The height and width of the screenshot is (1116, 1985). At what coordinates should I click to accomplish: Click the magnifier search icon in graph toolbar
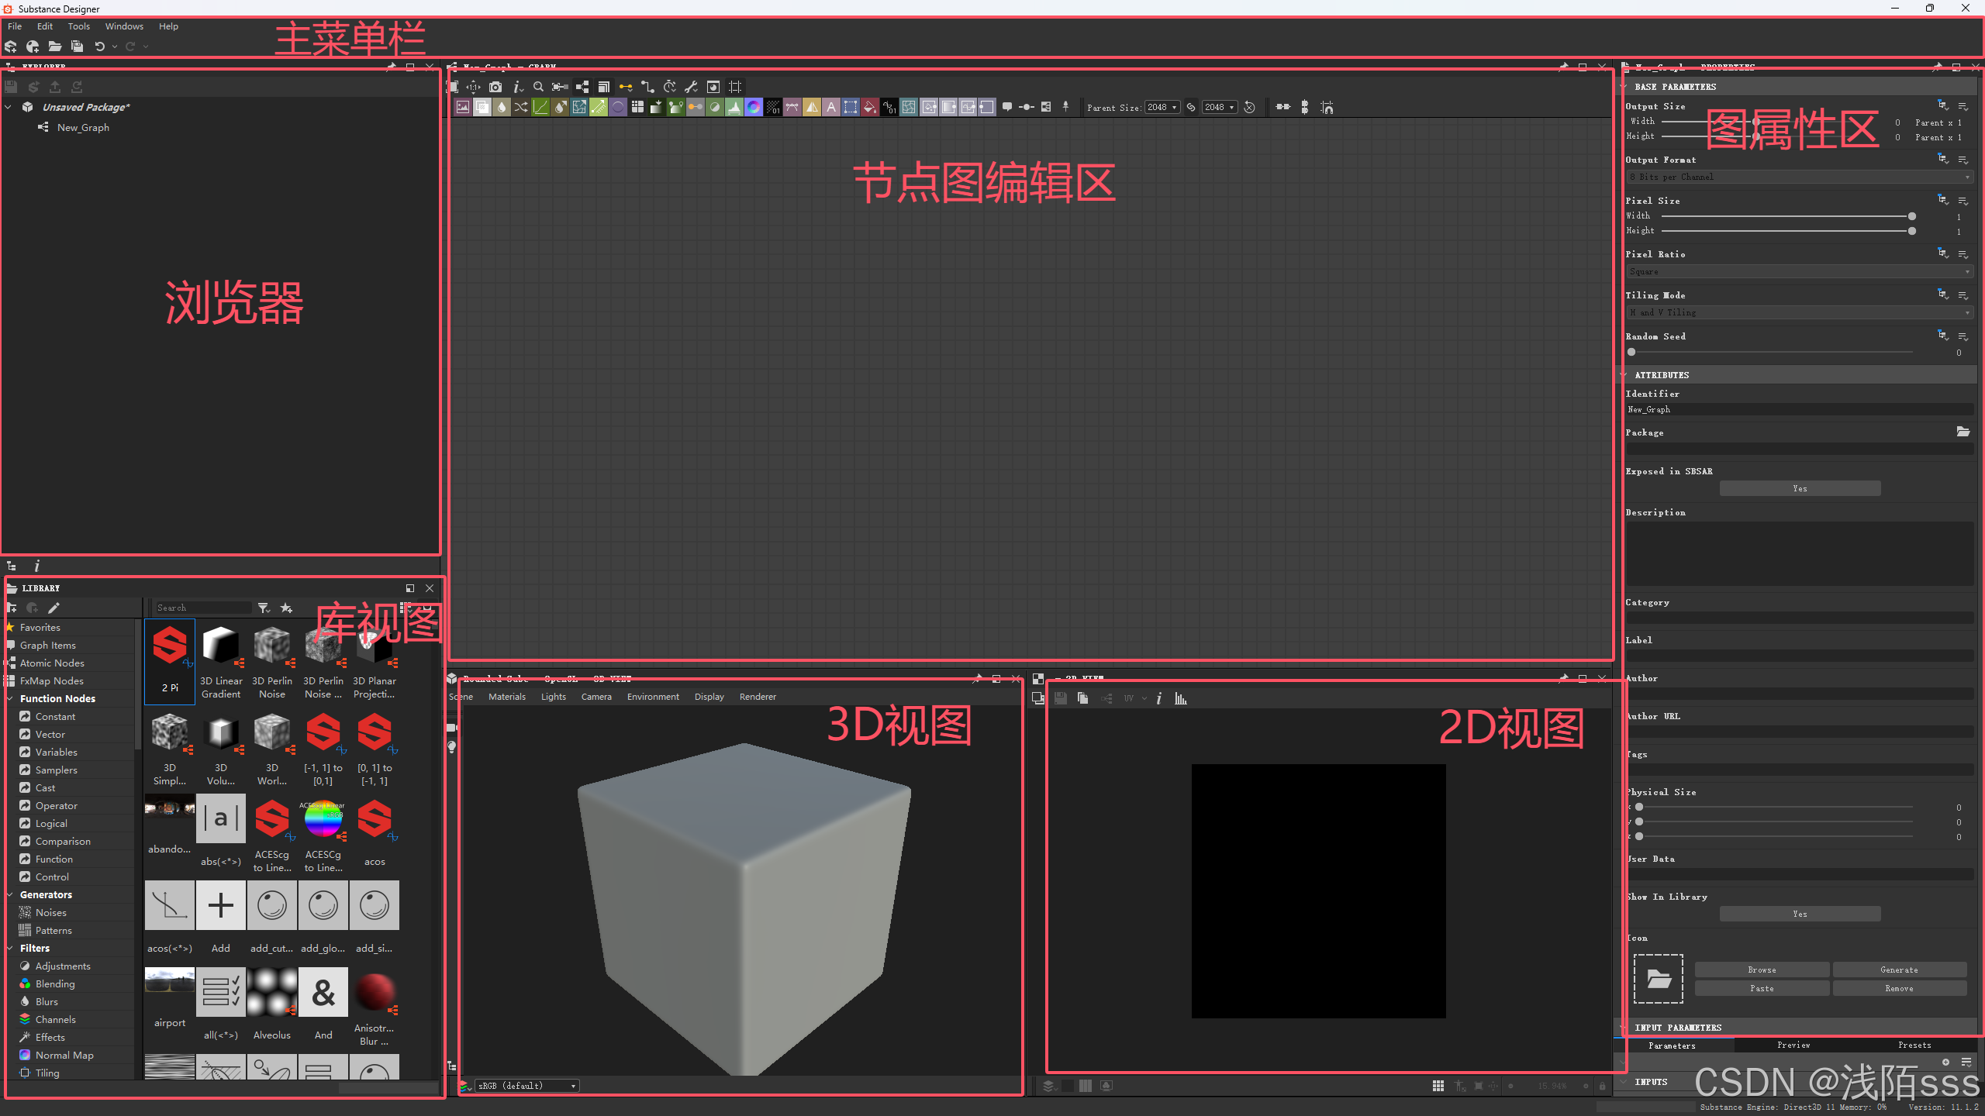click(x=538, y=87)
